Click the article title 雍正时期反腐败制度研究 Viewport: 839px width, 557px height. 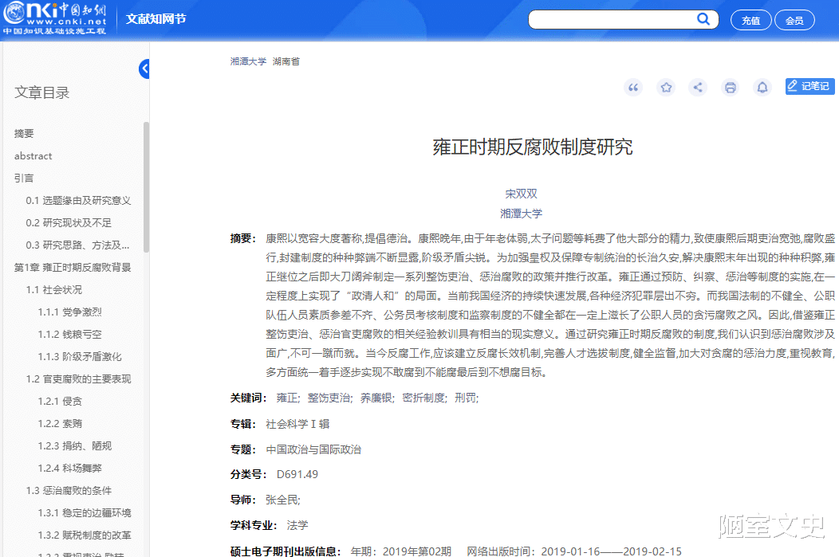[533, 147]
